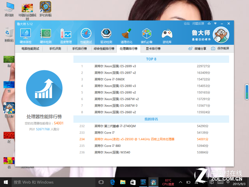Viewport: 249px width, 187px height.
Task: Expand hidden system tray icons chevron
Action: pos(181,182)
